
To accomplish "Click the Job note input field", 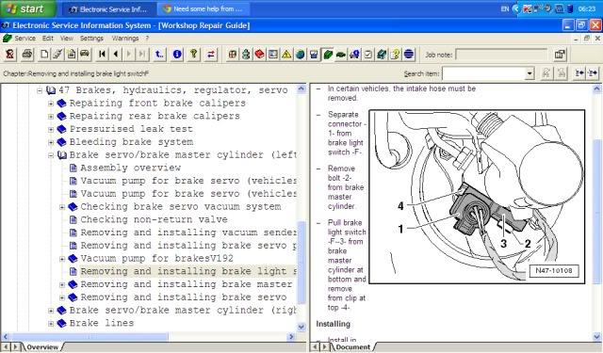I will tap(500, 55).
